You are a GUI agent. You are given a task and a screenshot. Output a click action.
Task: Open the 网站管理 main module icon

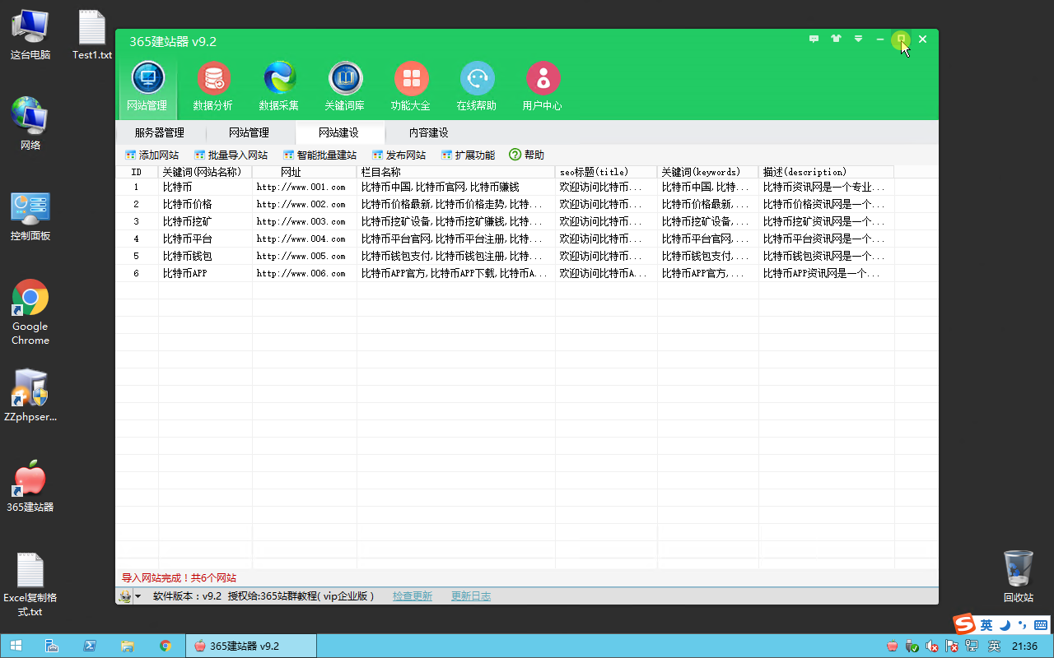147,87
